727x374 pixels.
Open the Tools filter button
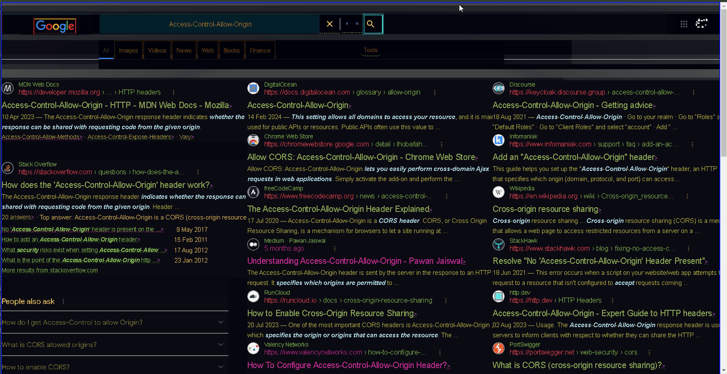(x=371, y=50)
